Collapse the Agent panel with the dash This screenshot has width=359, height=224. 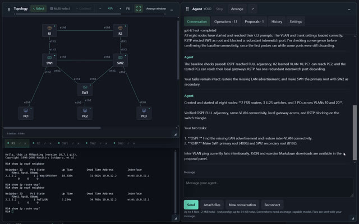point(349,10)
